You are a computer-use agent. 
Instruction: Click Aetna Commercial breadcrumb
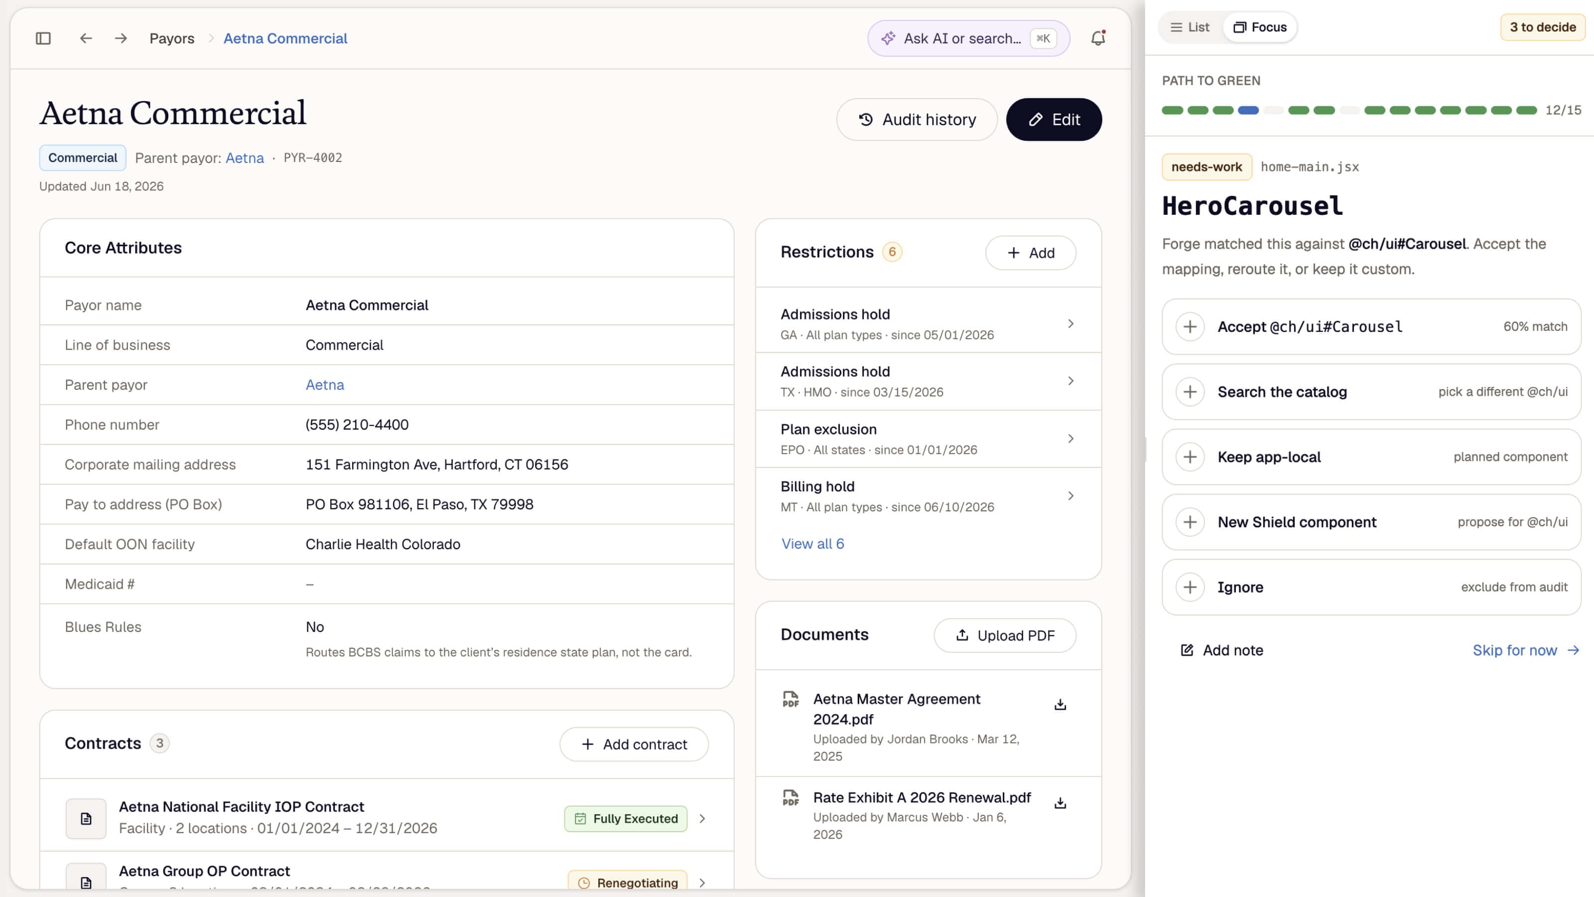(285, 38)
